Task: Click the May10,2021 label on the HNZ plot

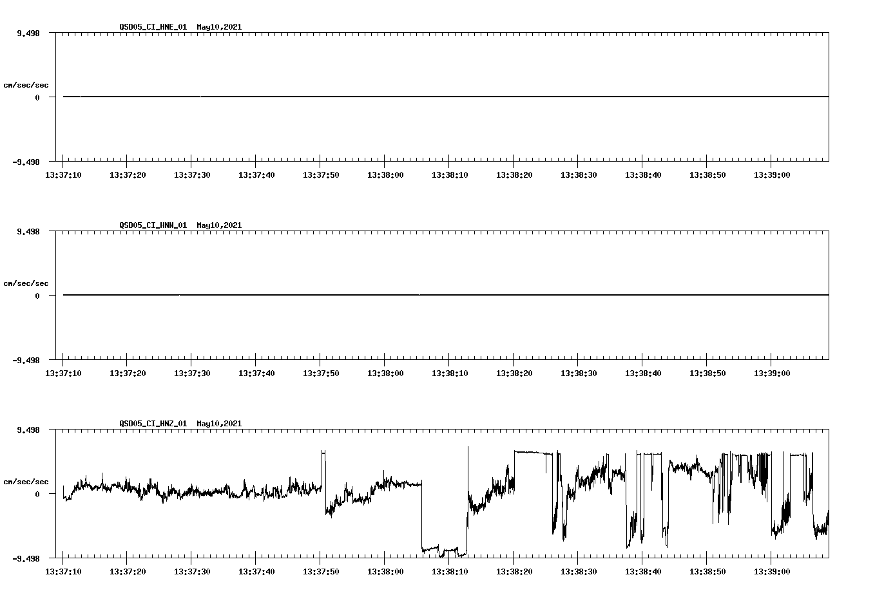Action: click(218, 424)
